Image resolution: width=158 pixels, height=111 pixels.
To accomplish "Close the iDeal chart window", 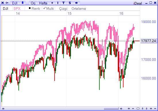I will point(155,3).
